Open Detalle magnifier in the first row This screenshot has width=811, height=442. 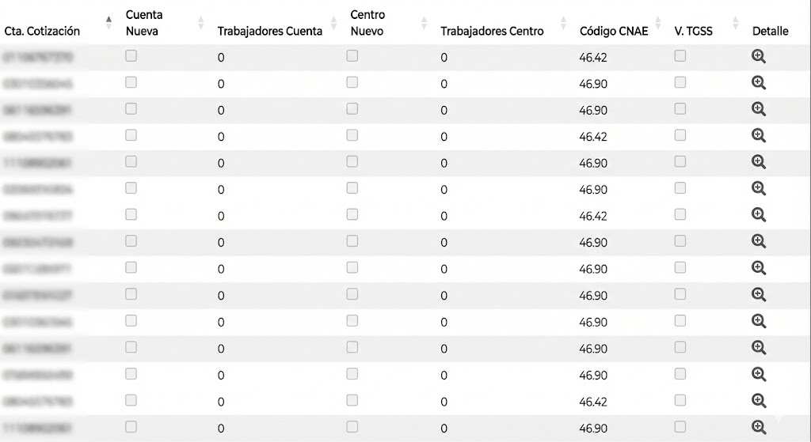point(758,56)
